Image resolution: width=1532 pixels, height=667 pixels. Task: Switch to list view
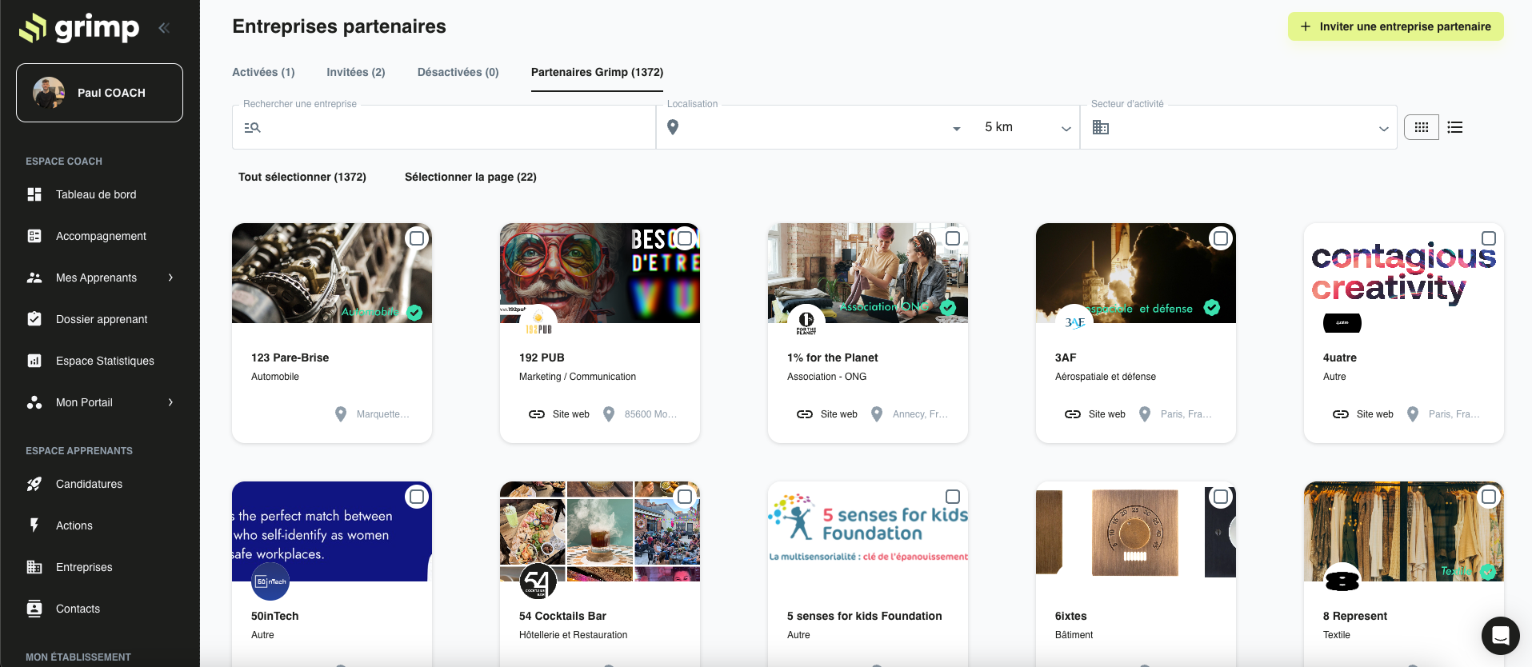1455,127
